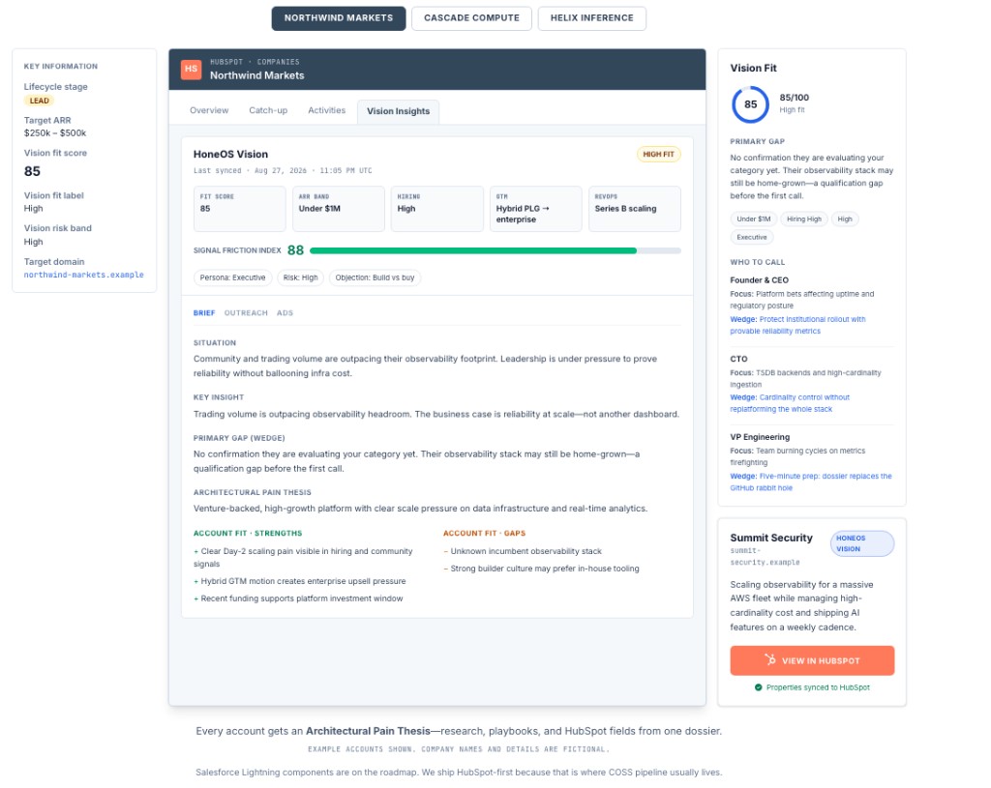Switch to the Helix Inference account
This screenshot has width=991, height=788.
click(x=591, y=18)
